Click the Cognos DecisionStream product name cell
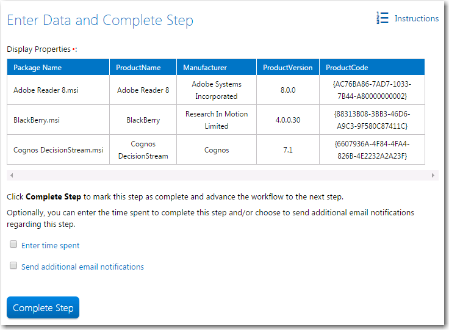 pos(143,149)
